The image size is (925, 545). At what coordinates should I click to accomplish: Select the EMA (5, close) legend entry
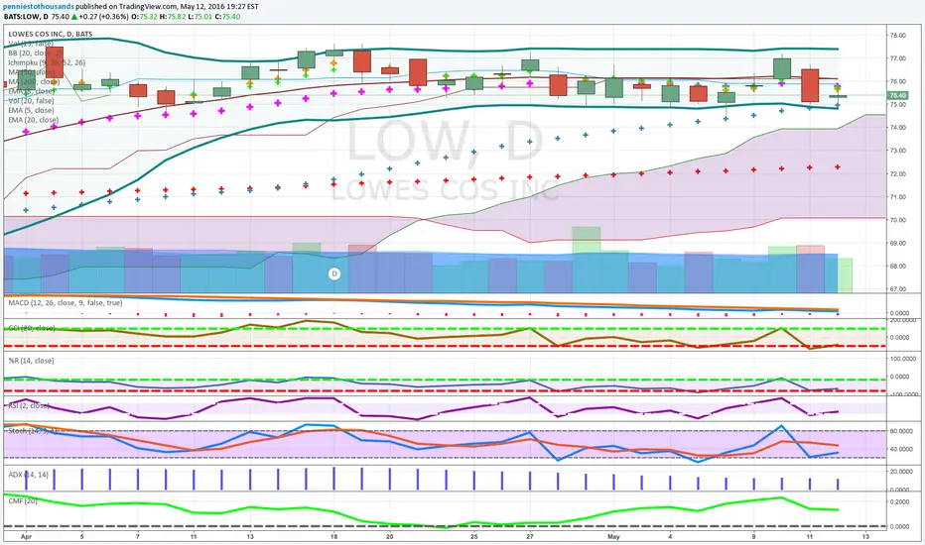32,110
